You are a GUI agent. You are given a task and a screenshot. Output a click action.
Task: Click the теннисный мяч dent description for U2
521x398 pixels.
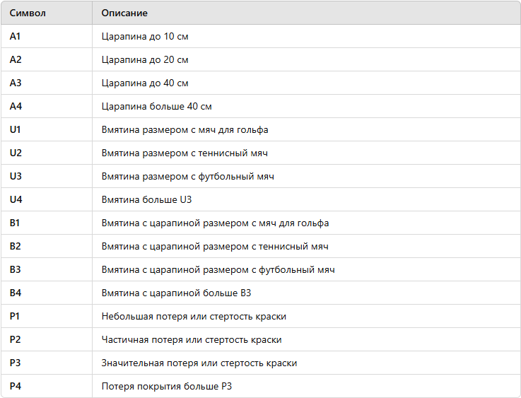(185, 153)
